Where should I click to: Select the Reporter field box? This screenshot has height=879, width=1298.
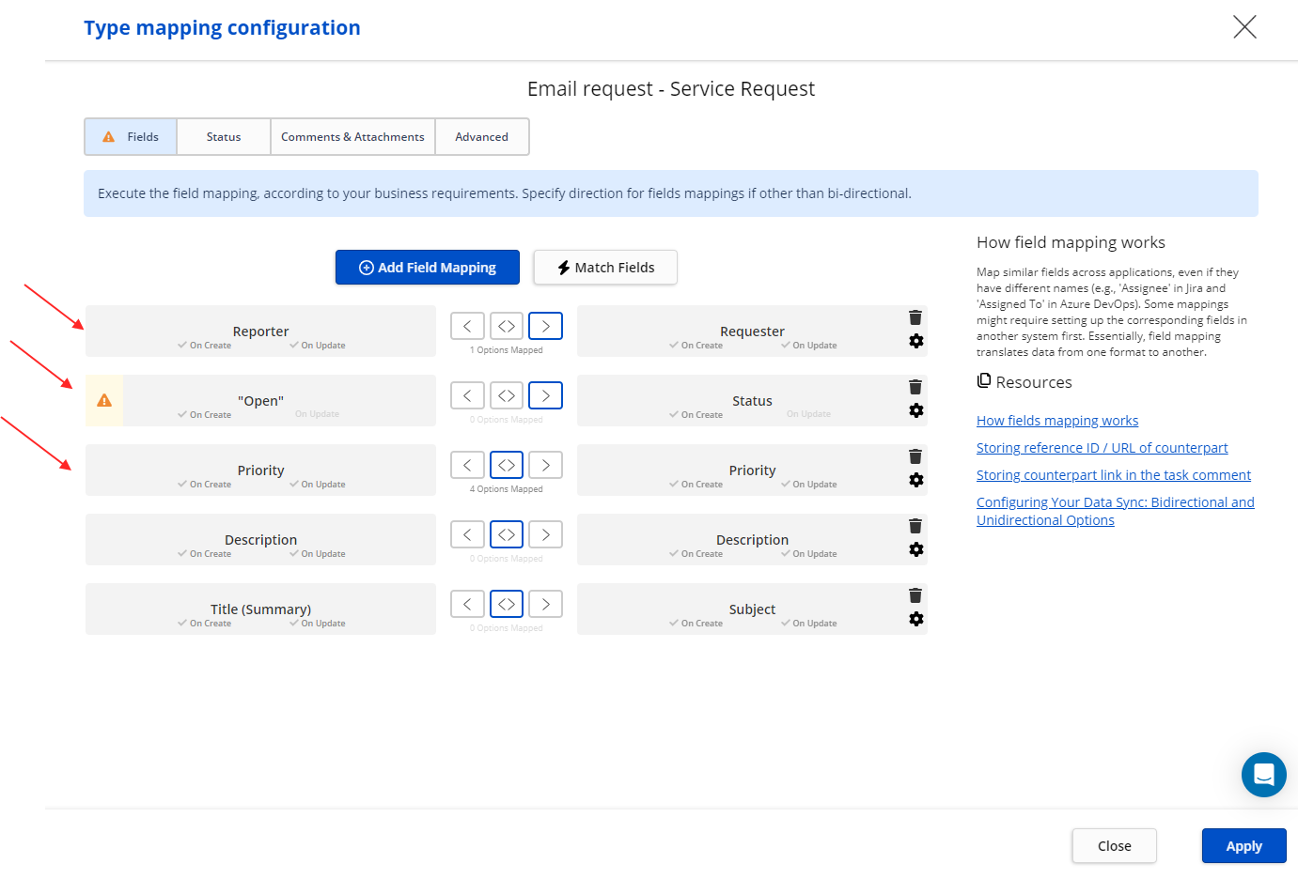(x=260, y=331)
